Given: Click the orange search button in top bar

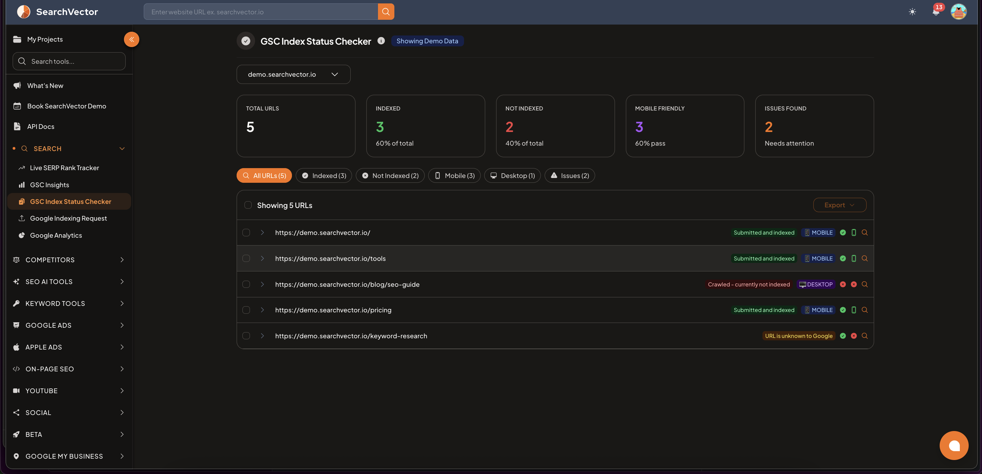Looking at the screenshot, I should pos(386,12).
